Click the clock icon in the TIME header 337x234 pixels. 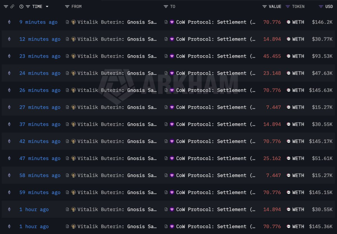click(x=21, y=6)
